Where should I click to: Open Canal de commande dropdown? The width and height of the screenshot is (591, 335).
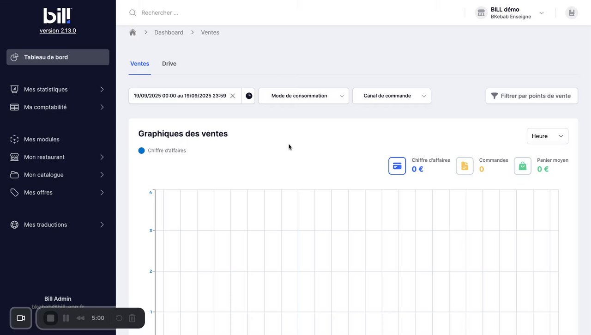click(x=392, y=96)
